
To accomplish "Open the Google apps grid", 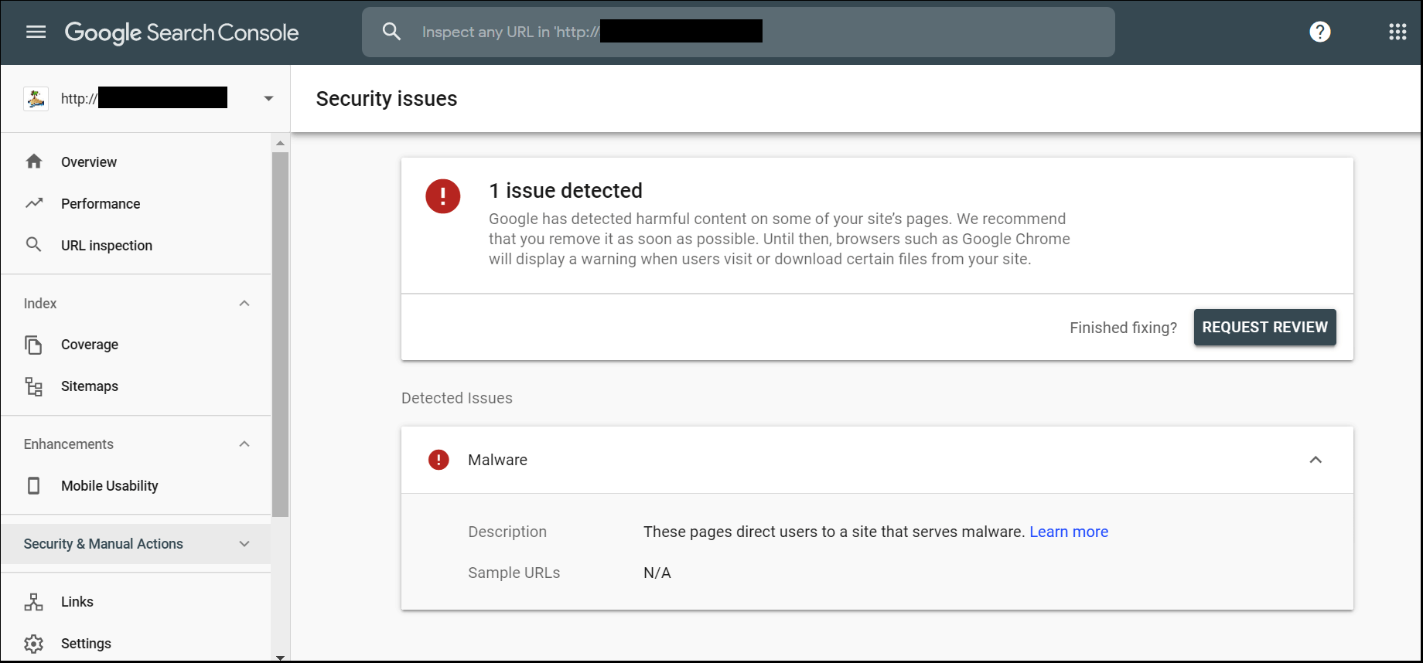I will (1397, 32).
